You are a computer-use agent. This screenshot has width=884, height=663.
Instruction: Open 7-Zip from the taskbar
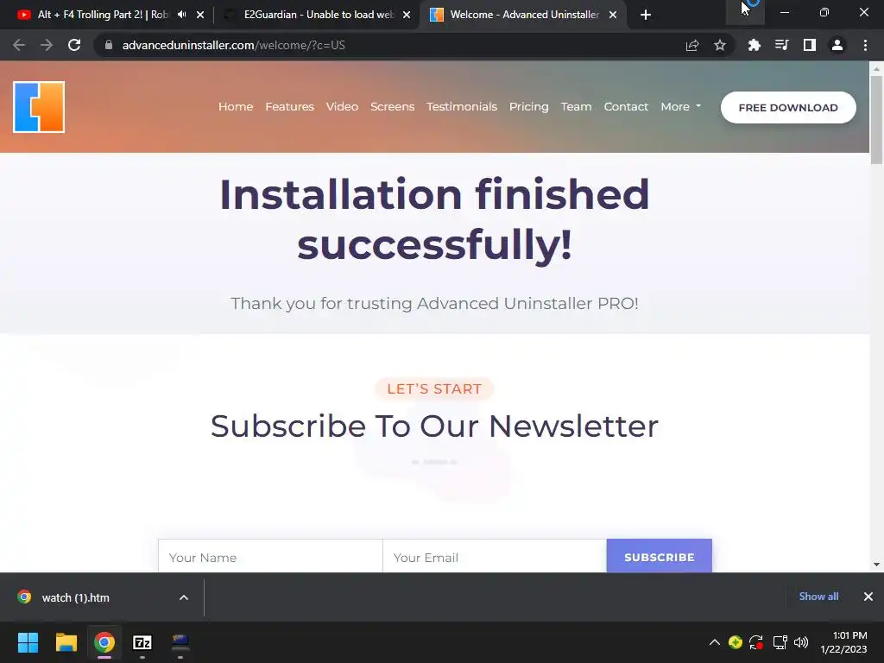point(142,642)
